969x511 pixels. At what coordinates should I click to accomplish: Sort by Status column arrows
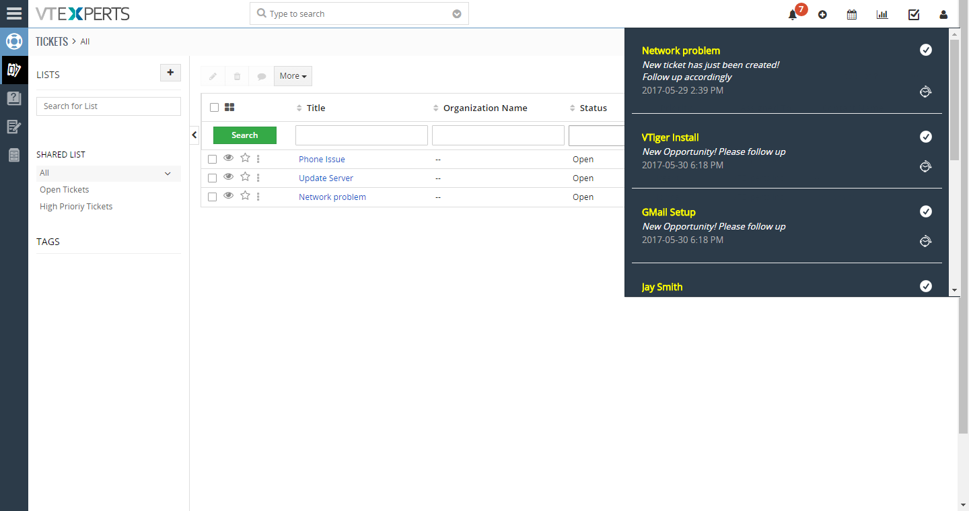click(x=573, y=108)
